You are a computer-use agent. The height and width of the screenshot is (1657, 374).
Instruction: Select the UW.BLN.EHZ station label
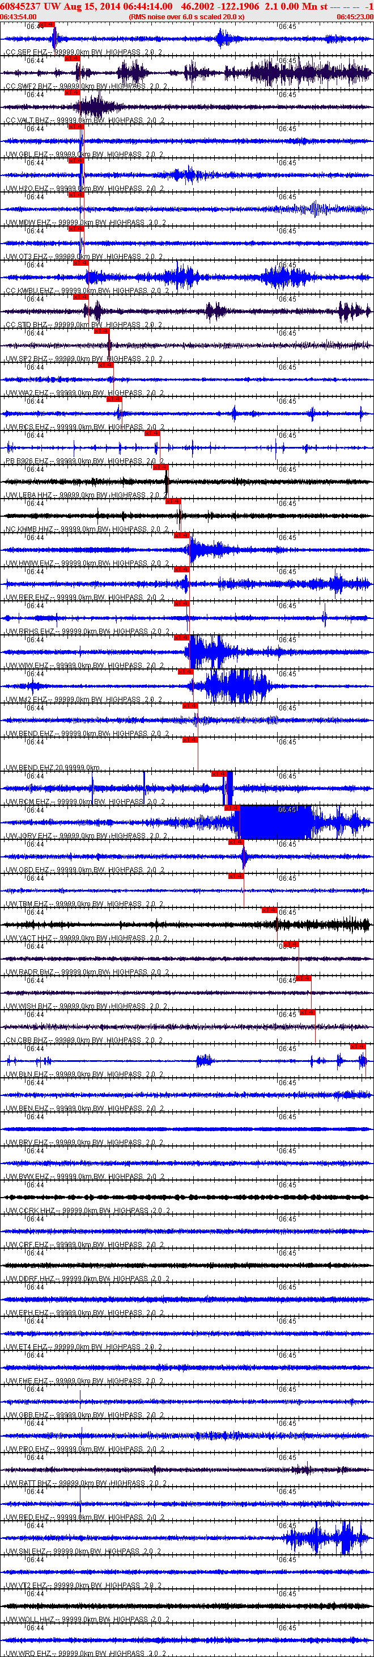[84, 1075]
